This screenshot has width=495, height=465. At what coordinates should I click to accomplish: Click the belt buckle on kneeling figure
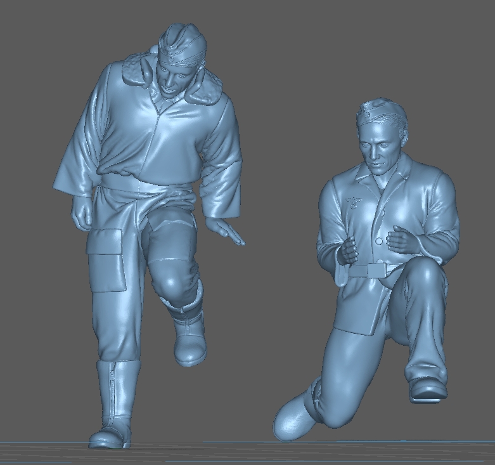point(376,270)
